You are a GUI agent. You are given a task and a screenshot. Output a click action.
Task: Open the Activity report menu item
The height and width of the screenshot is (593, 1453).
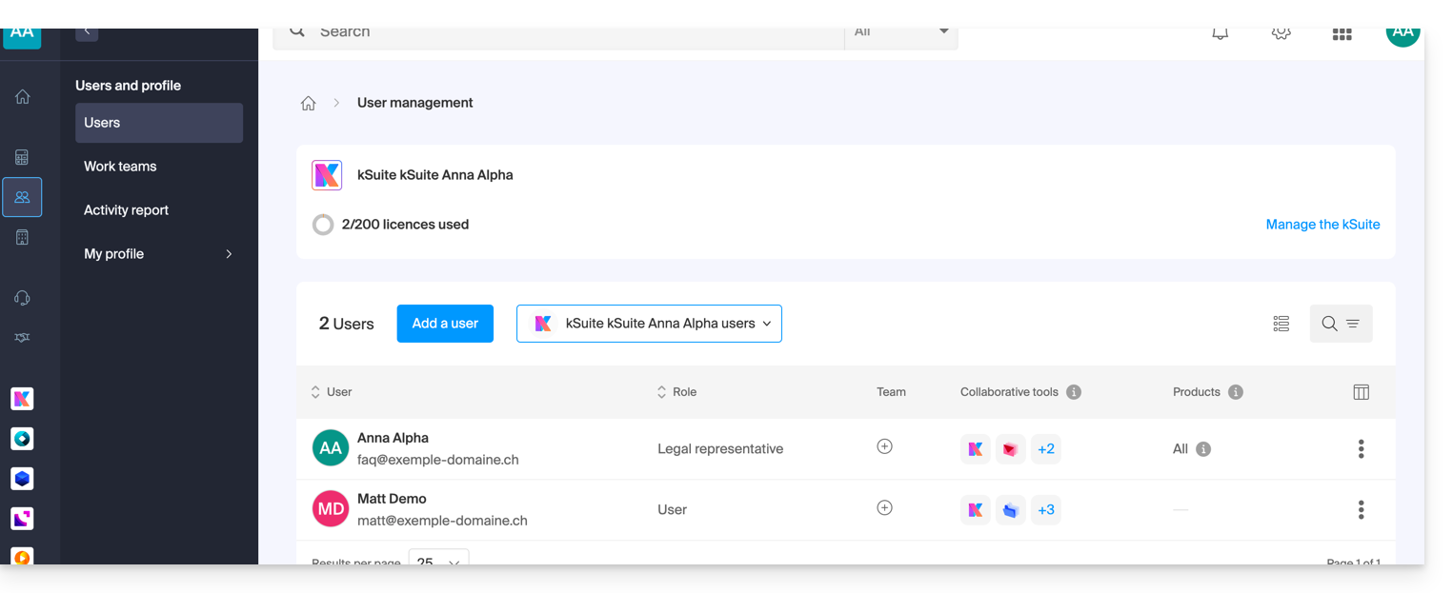click(x=126, y=210)
